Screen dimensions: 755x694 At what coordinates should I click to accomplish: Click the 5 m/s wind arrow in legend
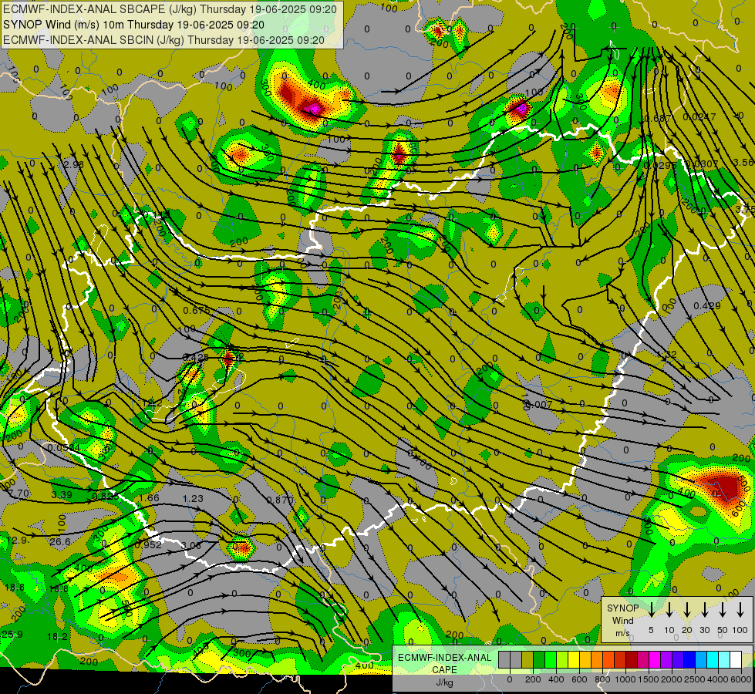pyautogui.click(x=652, y=609)
